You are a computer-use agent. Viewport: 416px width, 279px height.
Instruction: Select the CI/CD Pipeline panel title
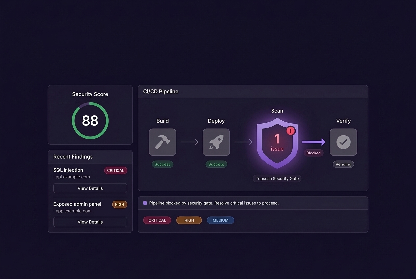pos(161,92)
